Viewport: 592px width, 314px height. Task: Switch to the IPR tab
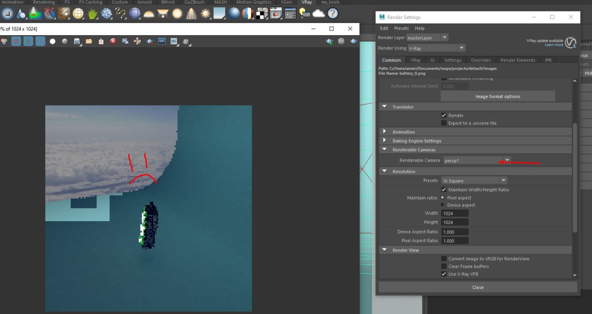(548, 60)
